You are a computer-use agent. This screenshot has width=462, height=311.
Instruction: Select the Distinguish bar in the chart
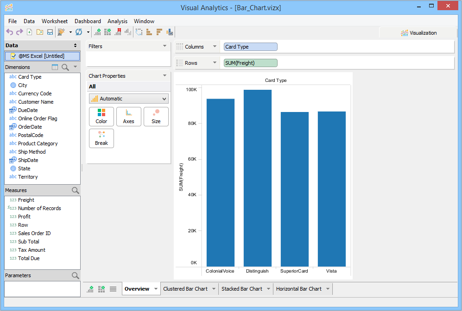point(257,178)
